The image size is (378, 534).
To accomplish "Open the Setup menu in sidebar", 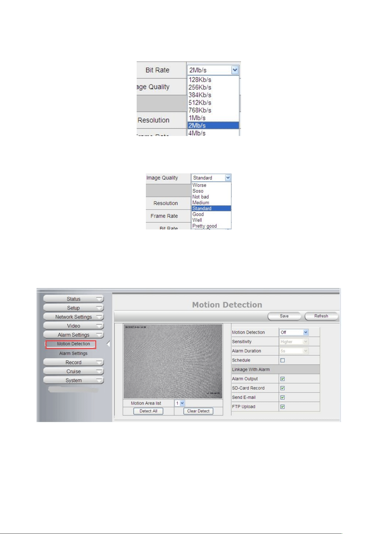I will point(74,308).
